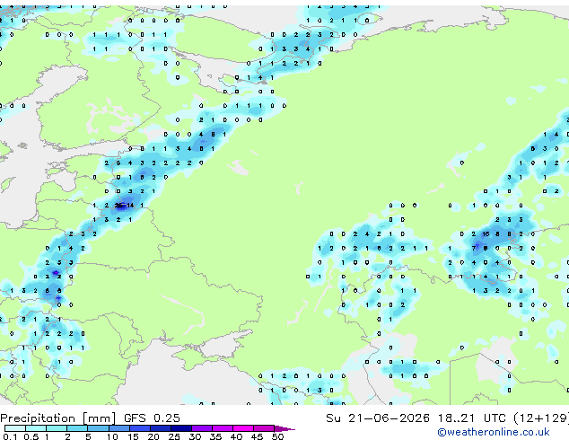
Task: Select the "15" legend scale label
Action: pyautogui.click(x=133, y=436)
